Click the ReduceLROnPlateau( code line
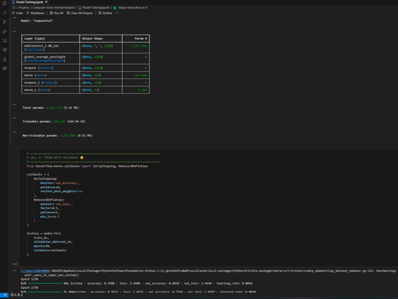This screenshot has height=299, width=398. [x=49, y=200]
